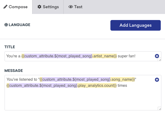165x118 pixels.
Task: Click the LANGUAGE section label
Action: (x=19, y=25)
